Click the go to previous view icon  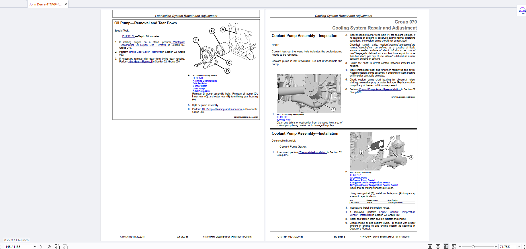(57, 247)
